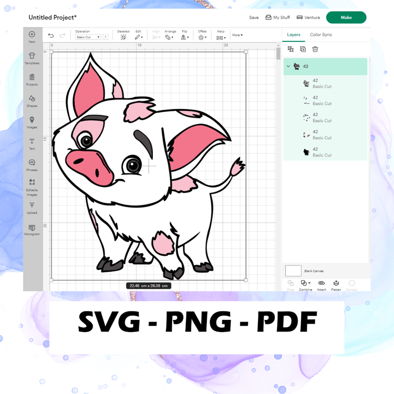
Task: Click the green Make button
Action: pyautogui.click(x=346, y=17)
